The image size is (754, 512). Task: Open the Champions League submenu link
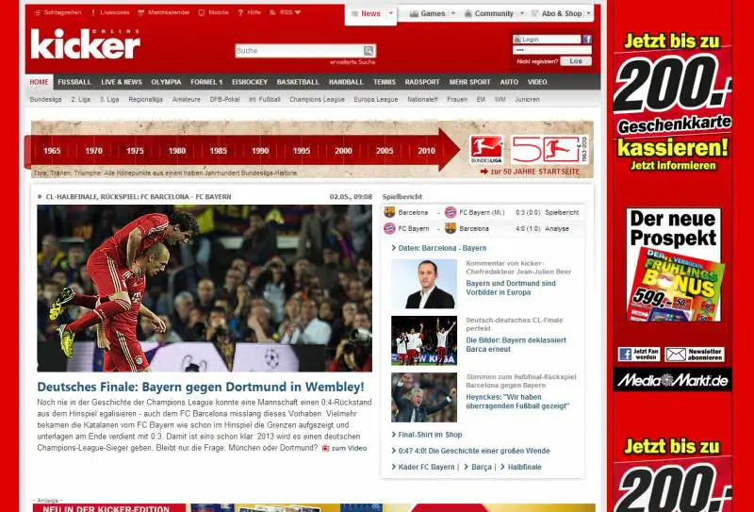317,100
